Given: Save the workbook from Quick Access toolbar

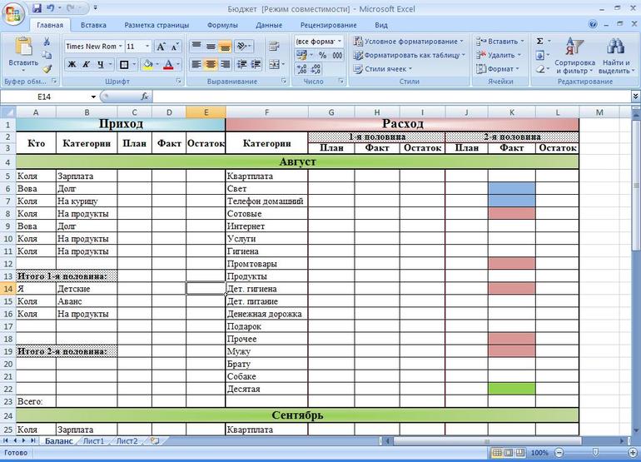Looking at the screenshot, I should tap(37, 8).
